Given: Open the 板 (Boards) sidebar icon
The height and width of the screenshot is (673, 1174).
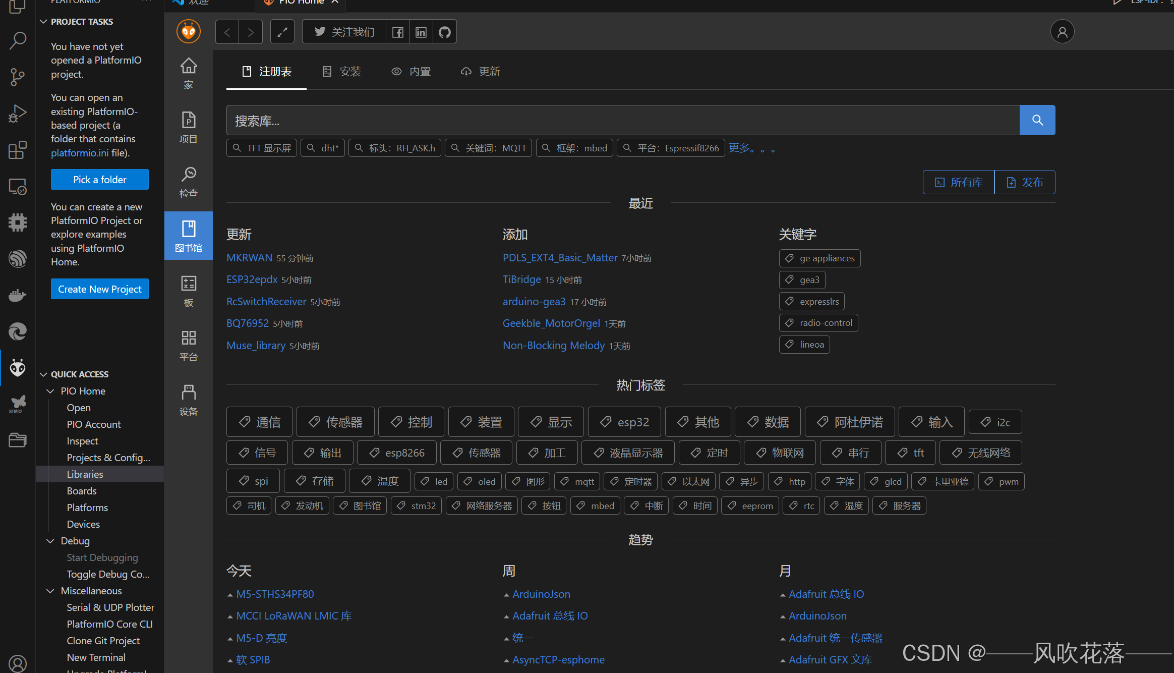Looking at the screenshot, I should (189, 291).
